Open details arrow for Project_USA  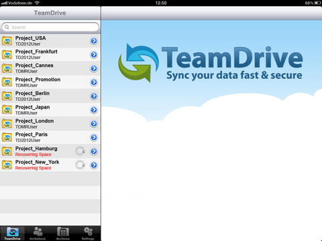tap(94, 41)
